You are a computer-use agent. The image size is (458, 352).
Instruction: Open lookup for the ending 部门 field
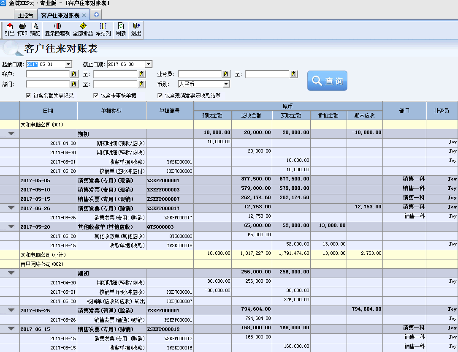[x=141, y=84]
